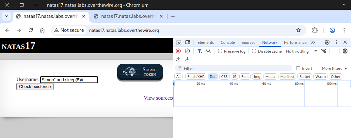Viewport: 351px width, 138px height.
Task: Import HAR file with upload icon
Action: coord(178,59)
